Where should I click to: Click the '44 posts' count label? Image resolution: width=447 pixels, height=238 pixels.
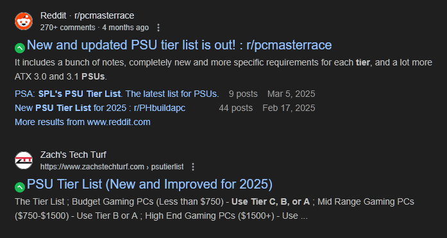pos(236,108)
